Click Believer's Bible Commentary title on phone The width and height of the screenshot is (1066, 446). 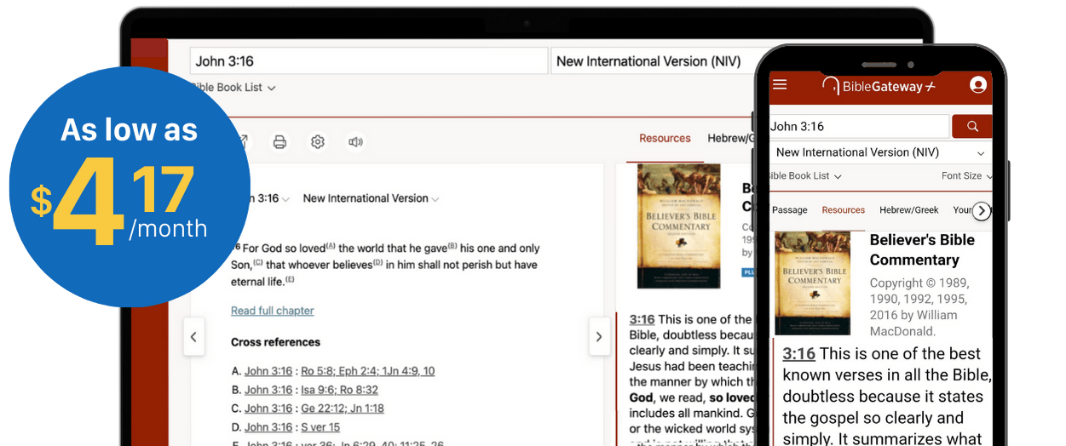(x=922, y=250)
